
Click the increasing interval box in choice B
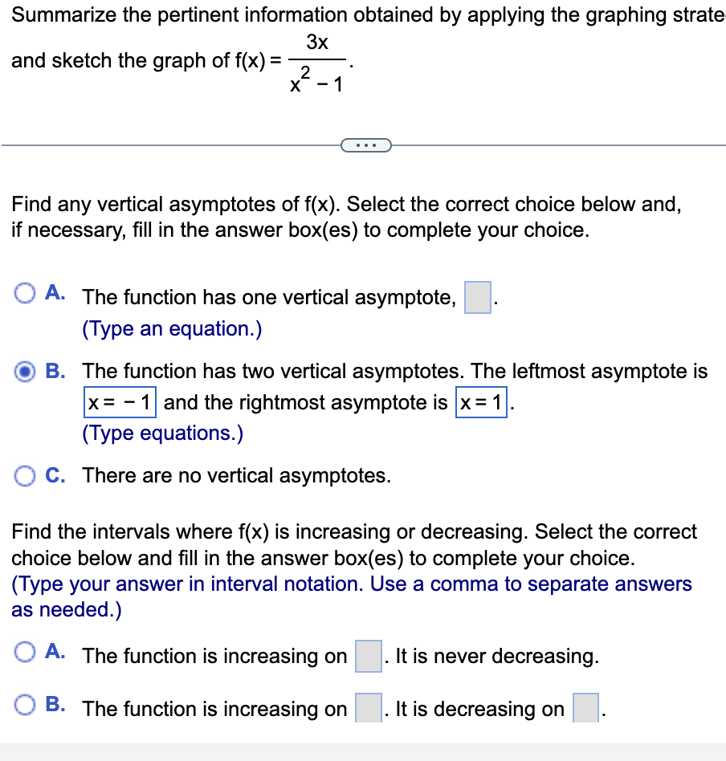(370, 708)
